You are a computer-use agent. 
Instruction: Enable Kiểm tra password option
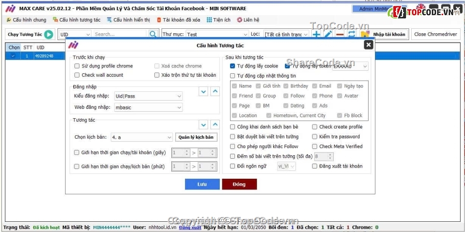(x=315, y=137)
